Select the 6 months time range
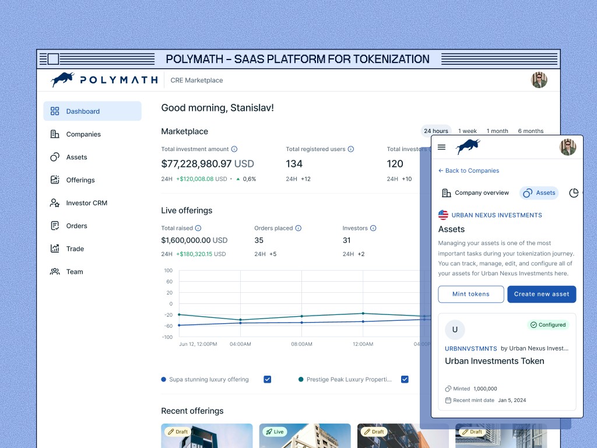Image resolution: width=597 pixels, height=448 pixels. tap(531, 131)
